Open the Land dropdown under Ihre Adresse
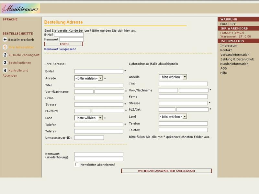This screenshot has height=194, width=259. point(88,118)
